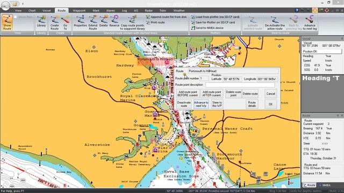This screenshot has height=193, width=344.
Task: Click the open folder quick access icon
Action: click(x=15, y=4)
